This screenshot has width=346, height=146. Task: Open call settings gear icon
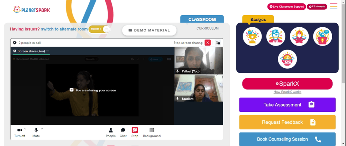point(15,43)
